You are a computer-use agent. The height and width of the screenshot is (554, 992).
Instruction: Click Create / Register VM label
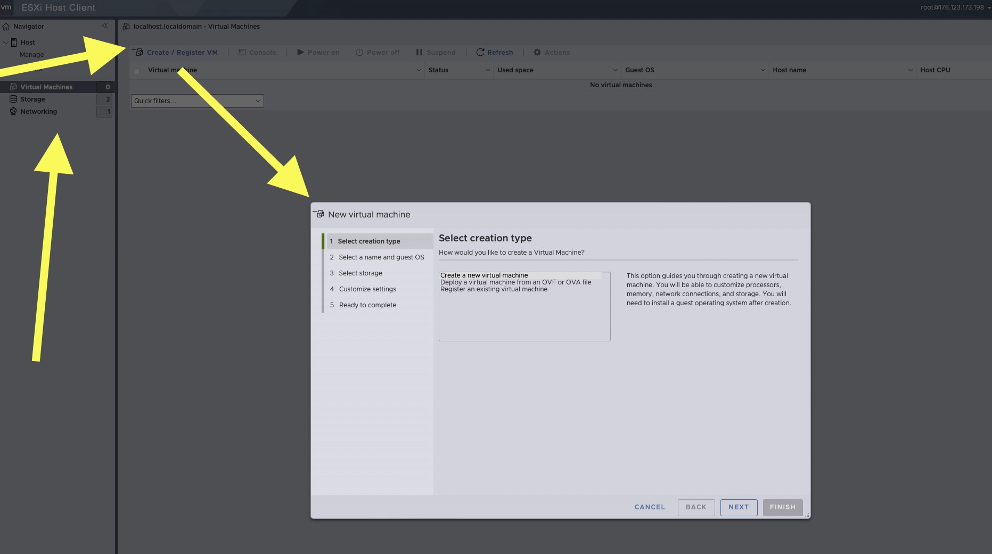pos(182,53)
